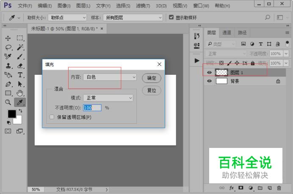Select the Lasso tool

(x=8, y=47)
